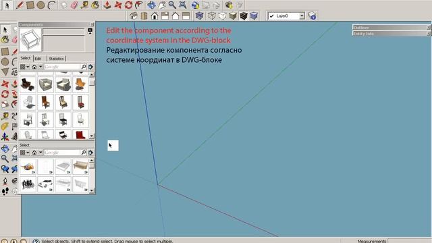
Task: Click the Eraser tool in top toolbar
Action: (x=74, y=5)
